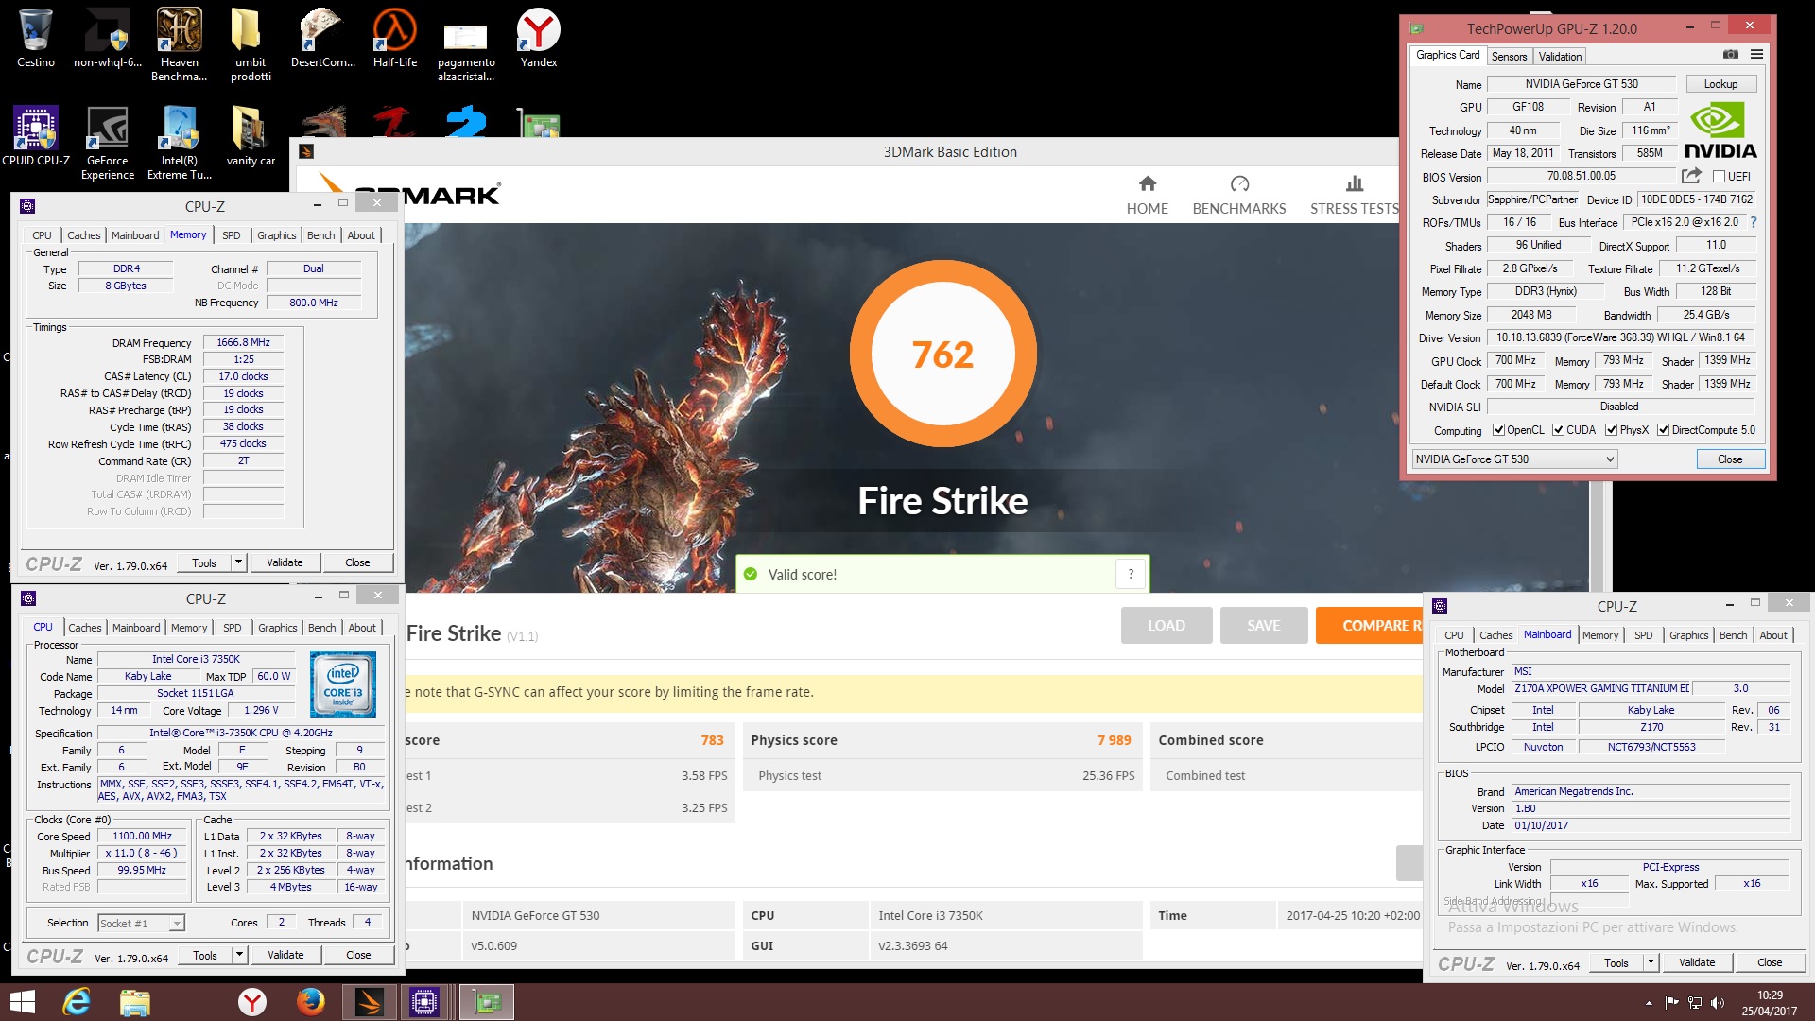1815x1021 pixels.
Task: Open Graphics tab in CPU-Z Mainboard window
Action: pos(1688,635)
